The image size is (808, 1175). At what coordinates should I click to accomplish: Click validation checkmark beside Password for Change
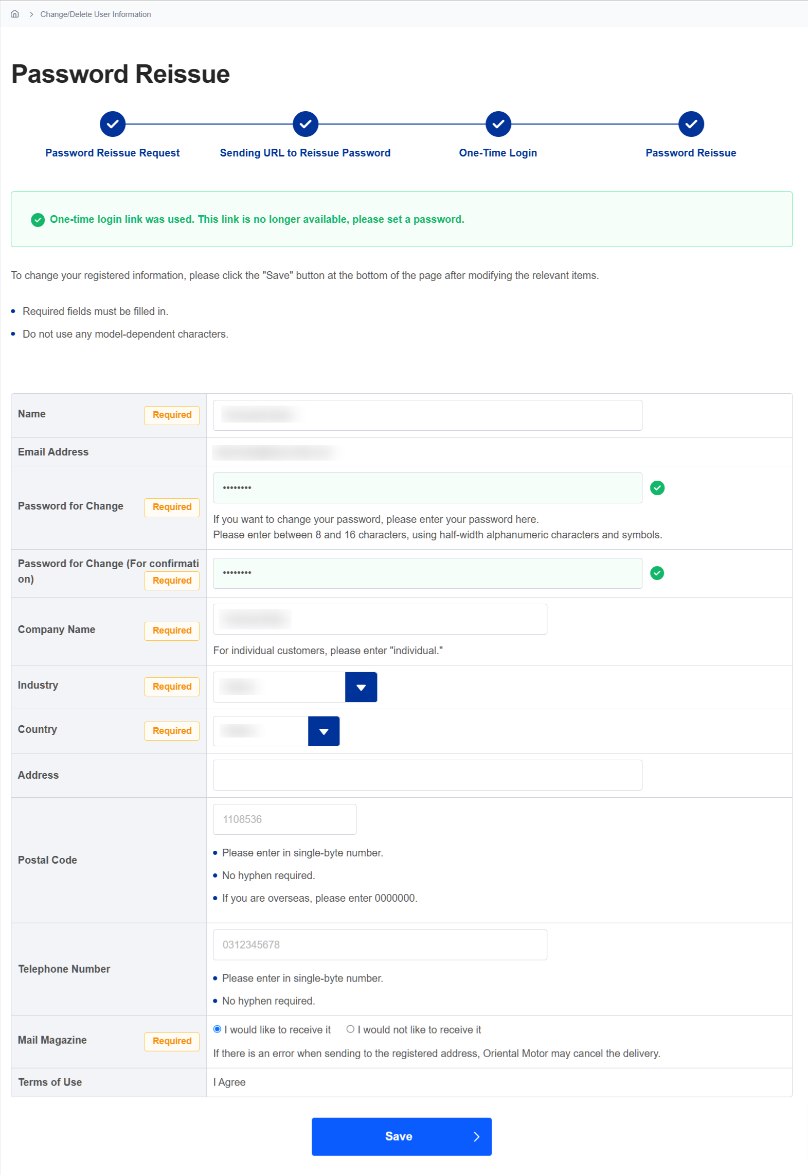tap(657, 488)
